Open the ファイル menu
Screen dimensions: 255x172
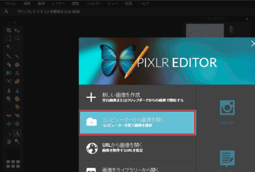tap(10, 4)
